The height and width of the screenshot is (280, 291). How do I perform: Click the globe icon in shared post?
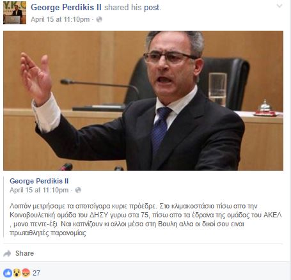pyautogui.click(x=78, y=190)
